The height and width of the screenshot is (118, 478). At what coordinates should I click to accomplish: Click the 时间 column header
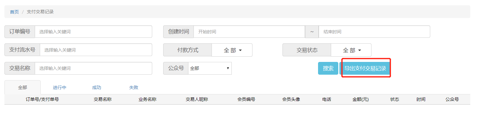click(x=421, y=99)
